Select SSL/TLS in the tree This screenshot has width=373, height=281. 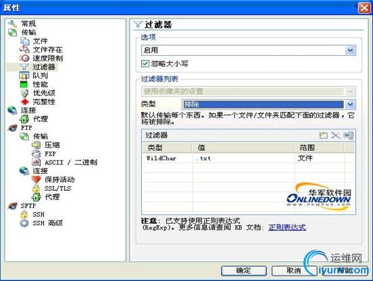point(58,189)
